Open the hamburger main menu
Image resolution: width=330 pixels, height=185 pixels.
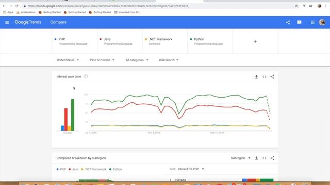pyautogui.click(x=7, y=22)
